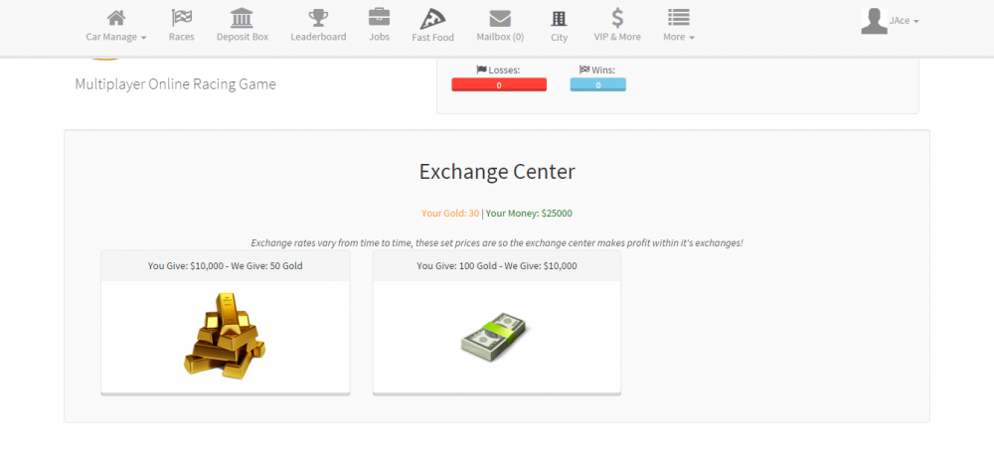This screenshot has height=451, width=994.
Task: Click the Your Gold: 30 balance text
Action: pyautogui.click(x=449, y=213)
